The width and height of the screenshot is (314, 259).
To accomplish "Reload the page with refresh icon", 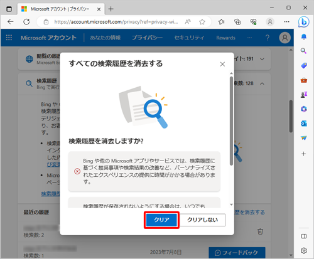I will pos(26,22).
